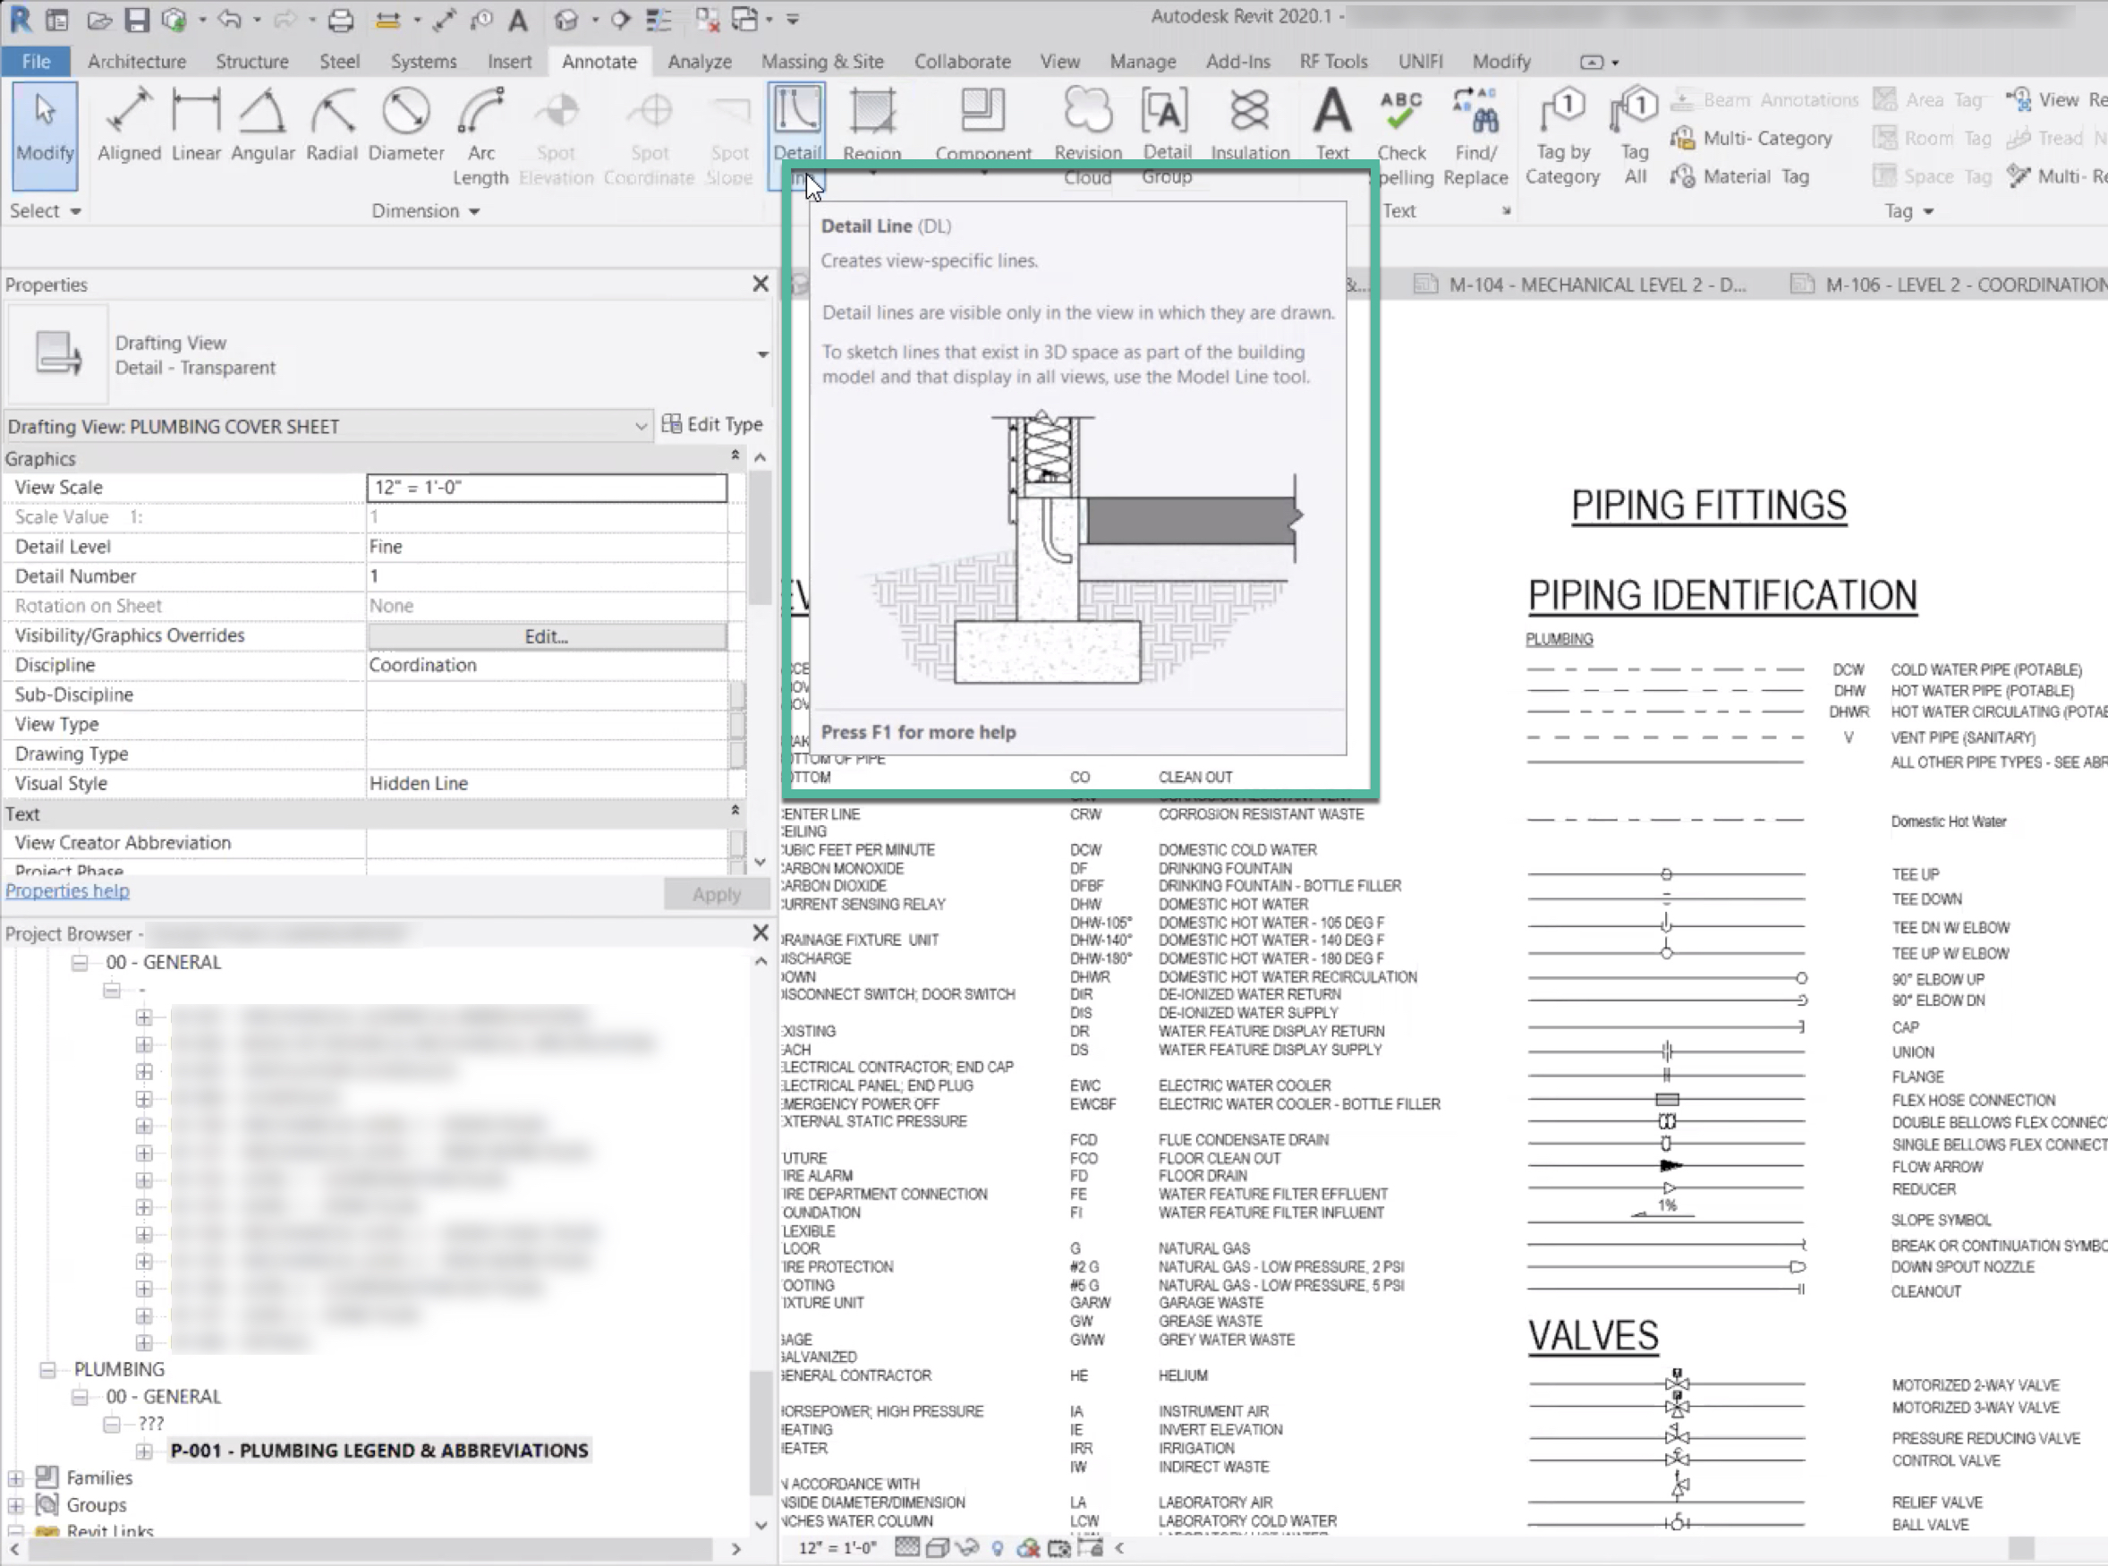Select the View Scale dropdown field
2108x1566 pixels.
[x=546, y=487]
